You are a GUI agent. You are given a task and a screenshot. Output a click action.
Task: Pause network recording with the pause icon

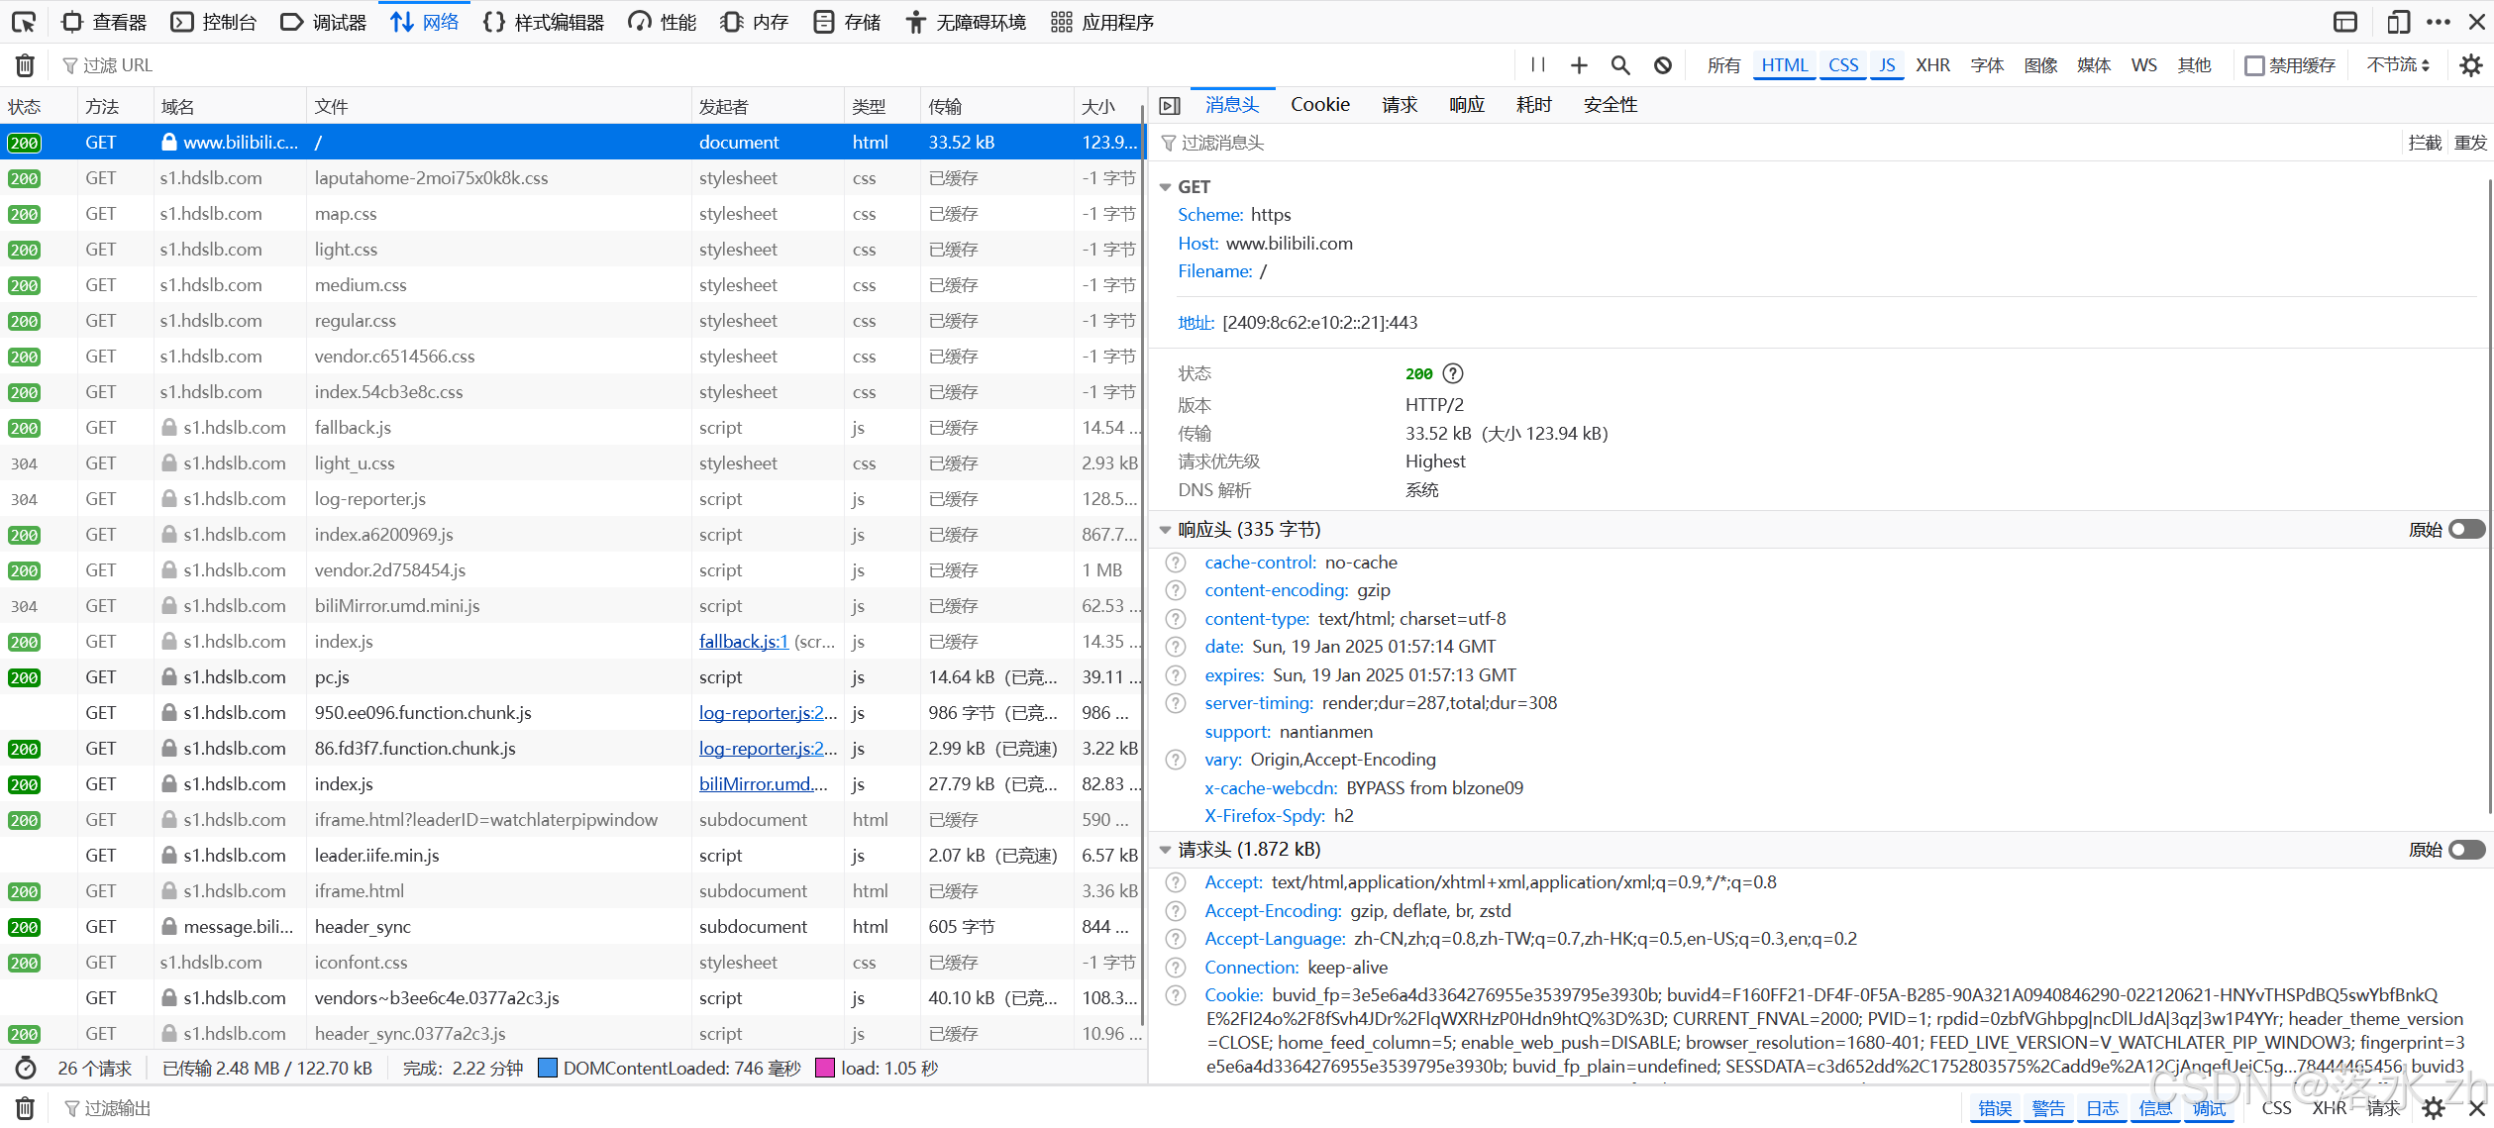pyautogui.click(x=1537, y=65)
